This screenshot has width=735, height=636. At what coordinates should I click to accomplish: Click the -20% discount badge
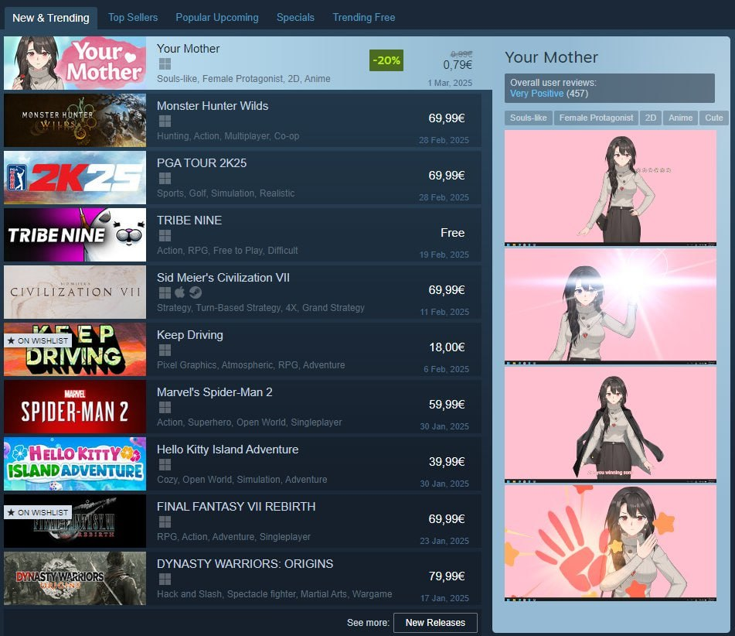[386, 60]
